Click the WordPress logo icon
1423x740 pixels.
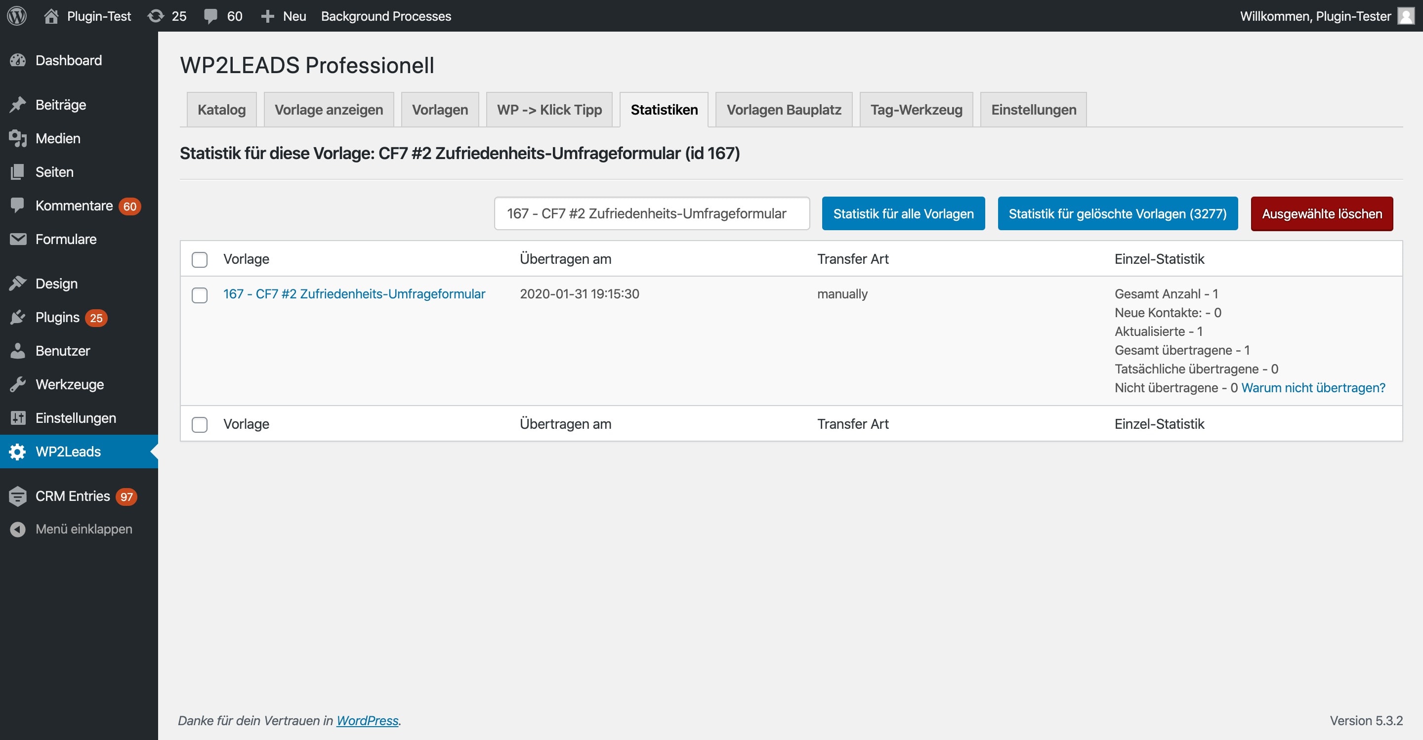click(17, 15)
